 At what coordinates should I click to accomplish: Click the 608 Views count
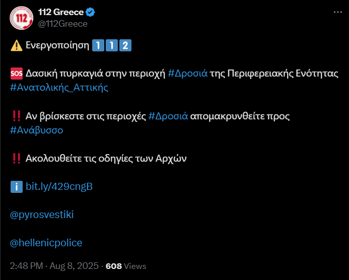[126, 266]
